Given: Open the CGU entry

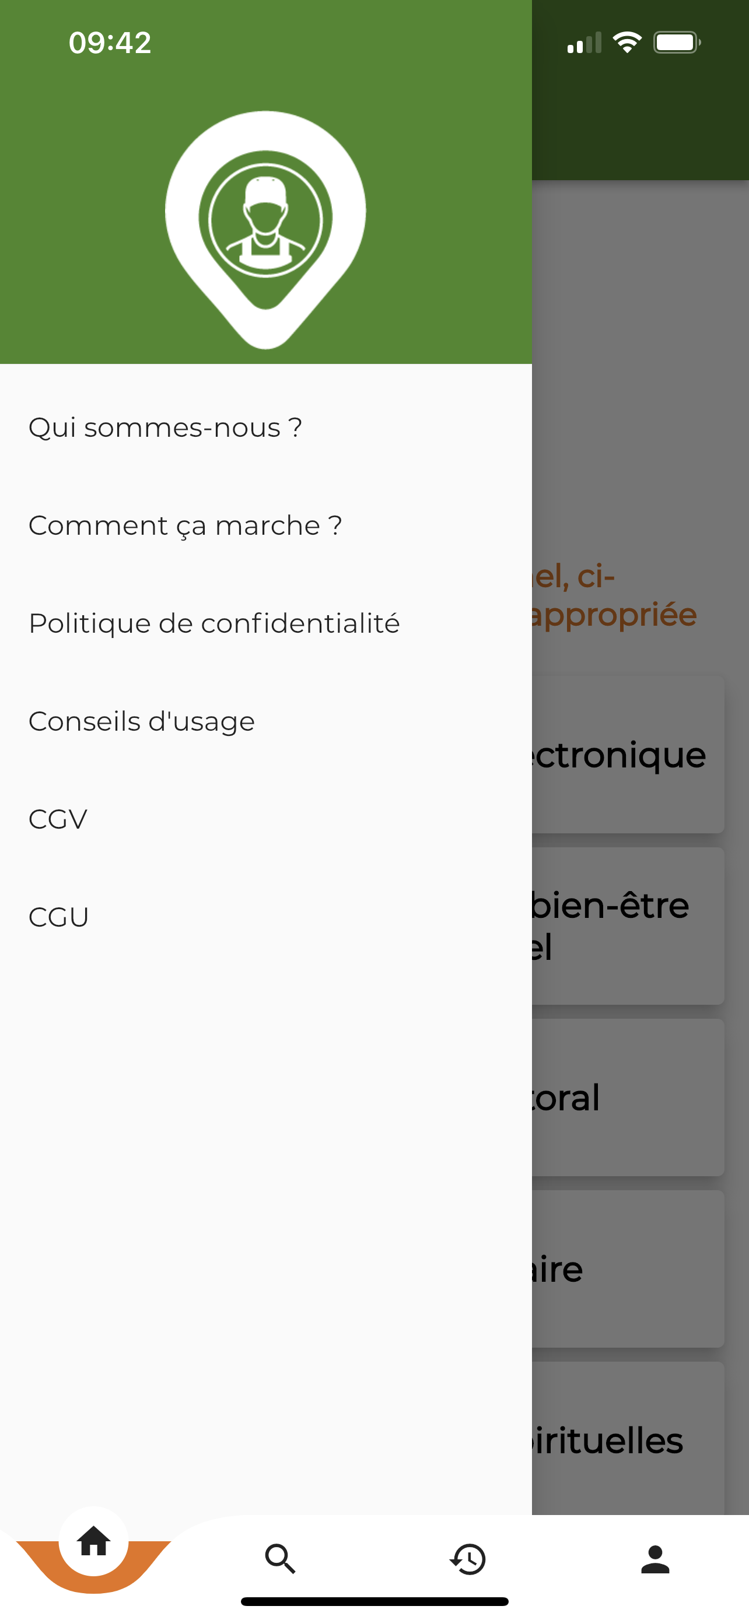Looking at the screenshot, I should tap(58, 917).
